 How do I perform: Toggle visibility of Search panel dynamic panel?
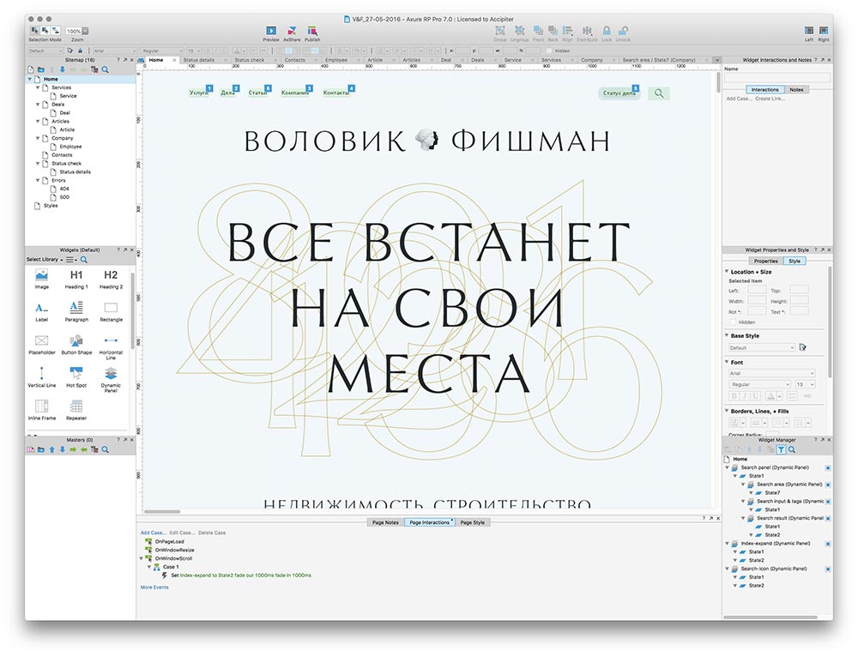827,467
